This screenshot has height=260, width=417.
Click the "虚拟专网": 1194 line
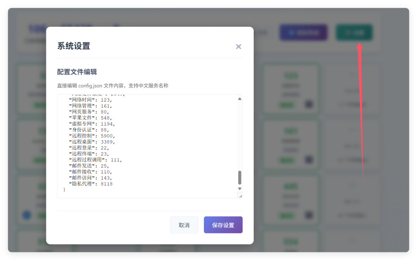click(x=92, y=124)
